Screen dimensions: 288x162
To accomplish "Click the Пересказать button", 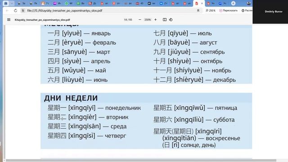I will (x=228, y=11).
